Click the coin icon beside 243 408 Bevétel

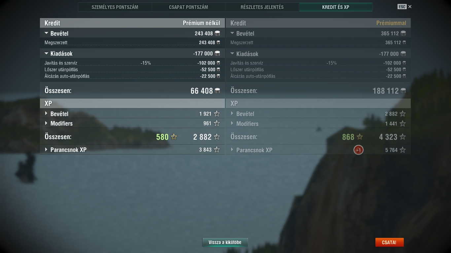click(217, 33)
